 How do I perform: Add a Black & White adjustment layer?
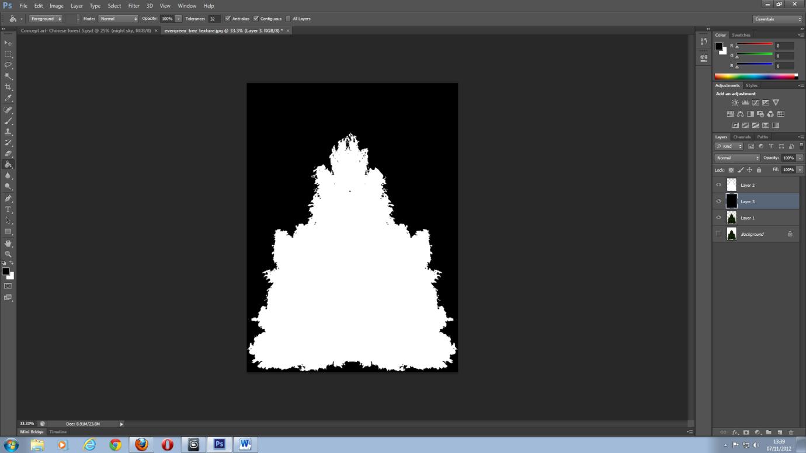pyautogui.click(x=751, y=114)
